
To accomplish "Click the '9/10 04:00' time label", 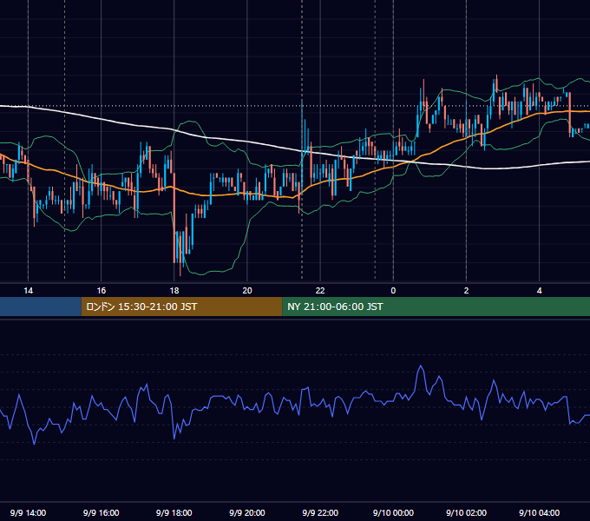I will [x=539, y=512].
